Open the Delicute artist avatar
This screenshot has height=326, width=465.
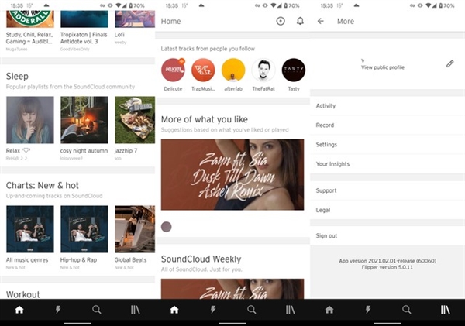click(x=173, y=70)
